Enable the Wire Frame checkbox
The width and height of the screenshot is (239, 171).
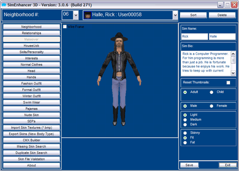pos(65,27)
